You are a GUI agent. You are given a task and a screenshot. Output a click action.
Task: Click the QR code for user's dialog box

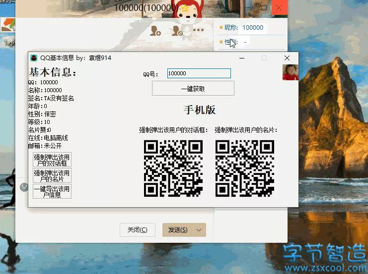(173, 168)
